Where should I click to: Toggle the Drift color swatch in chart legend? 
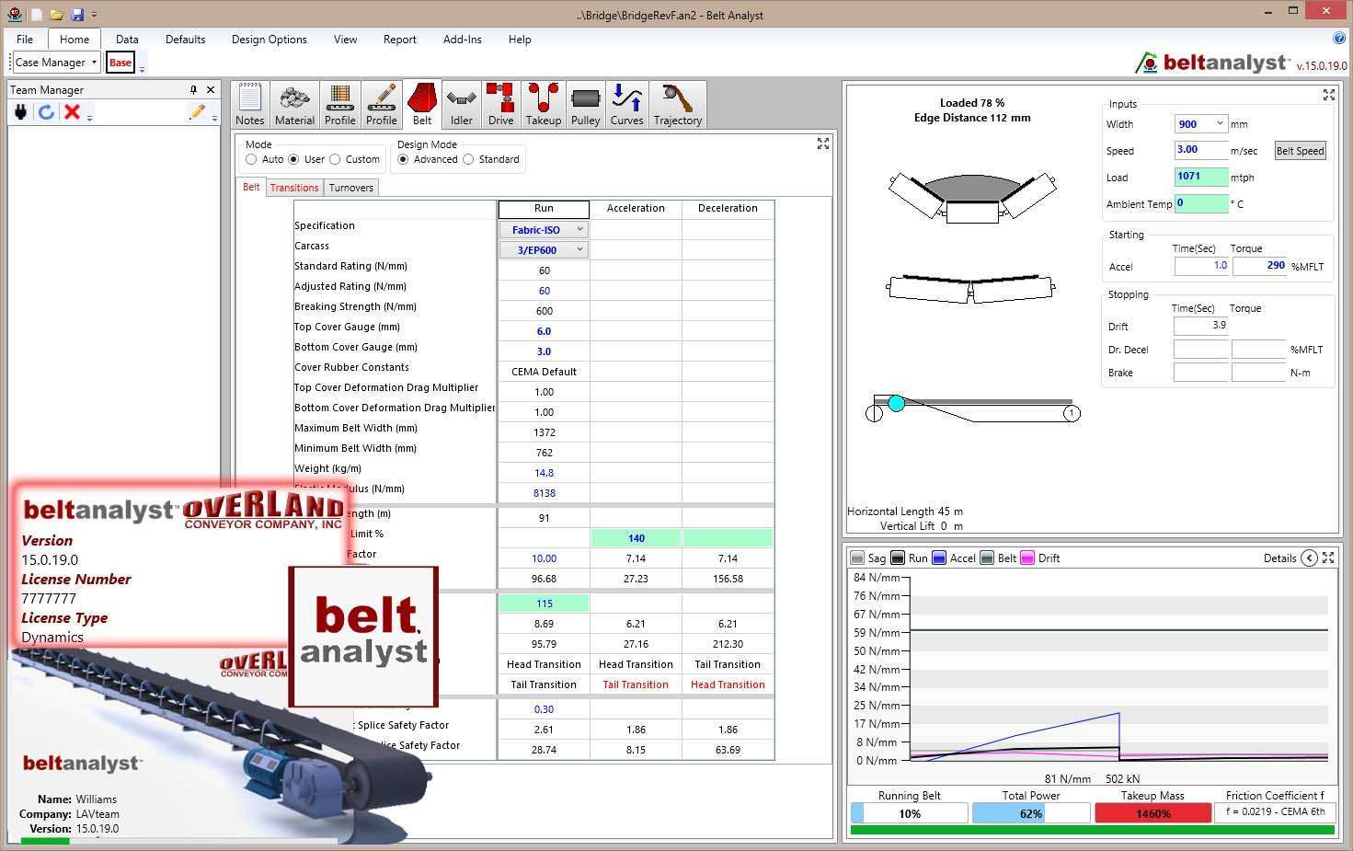pos(1027,558)
